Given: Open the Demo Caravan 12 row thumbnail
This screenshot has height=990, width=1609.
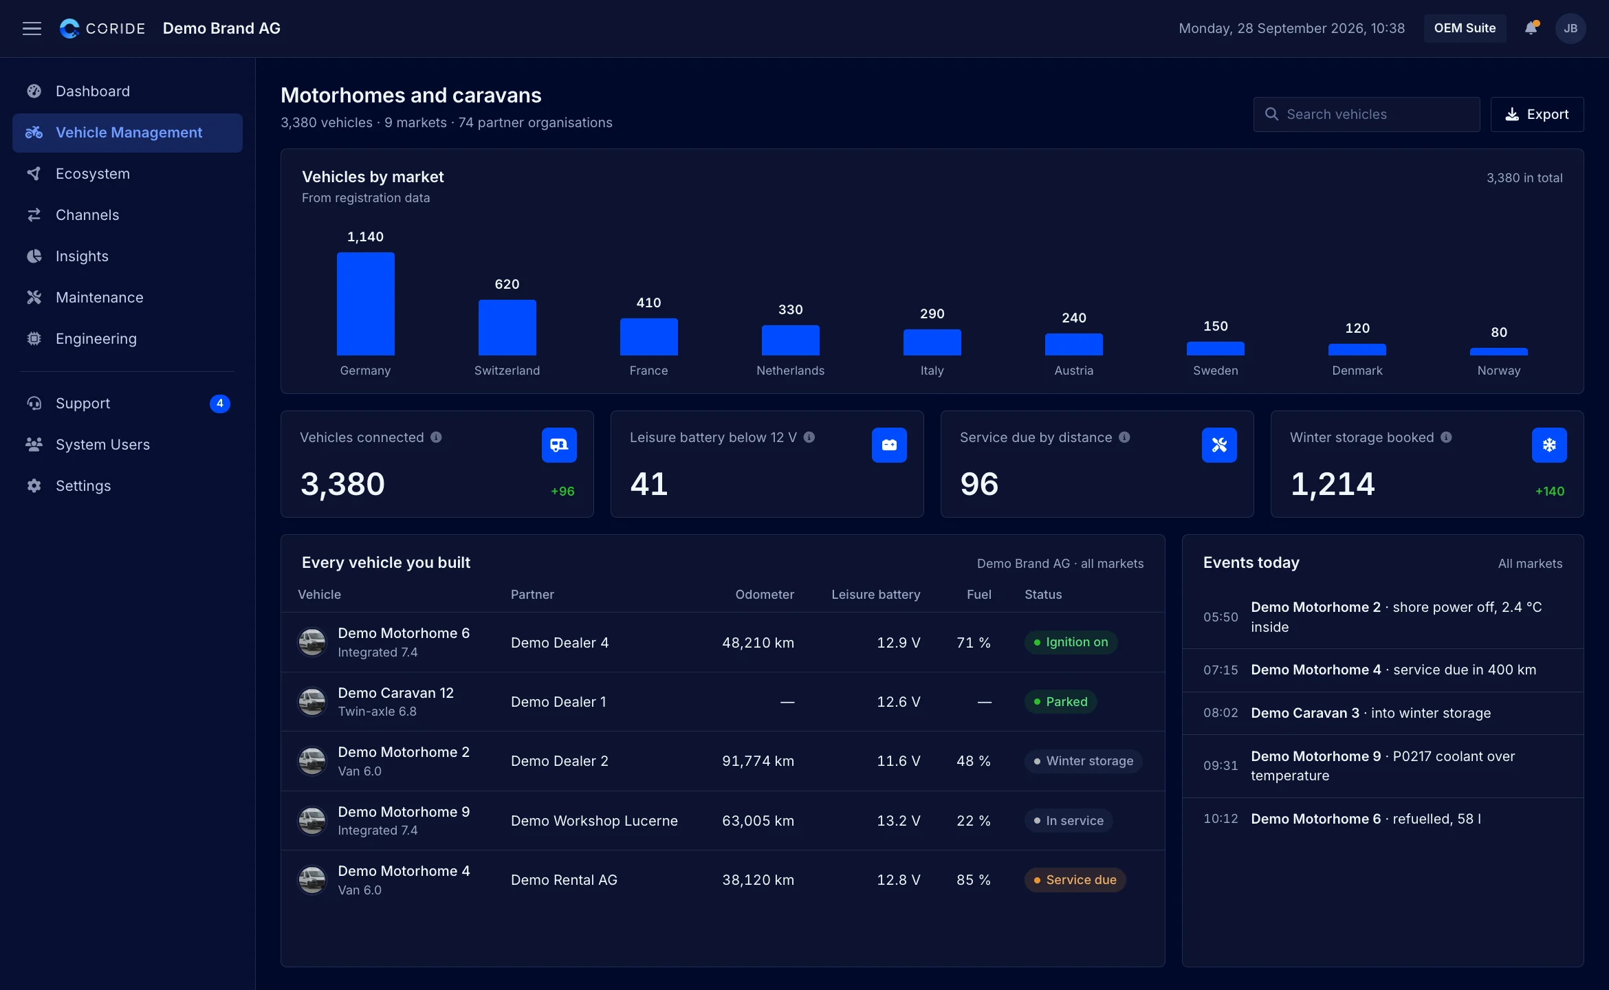Looking at the screenshot, I should (311, 702).
